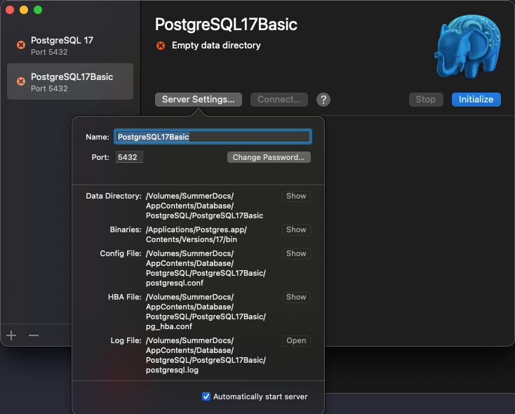515x414 pixels.
Task: Click the blue elephant Postgres logo
Action: 468,46
